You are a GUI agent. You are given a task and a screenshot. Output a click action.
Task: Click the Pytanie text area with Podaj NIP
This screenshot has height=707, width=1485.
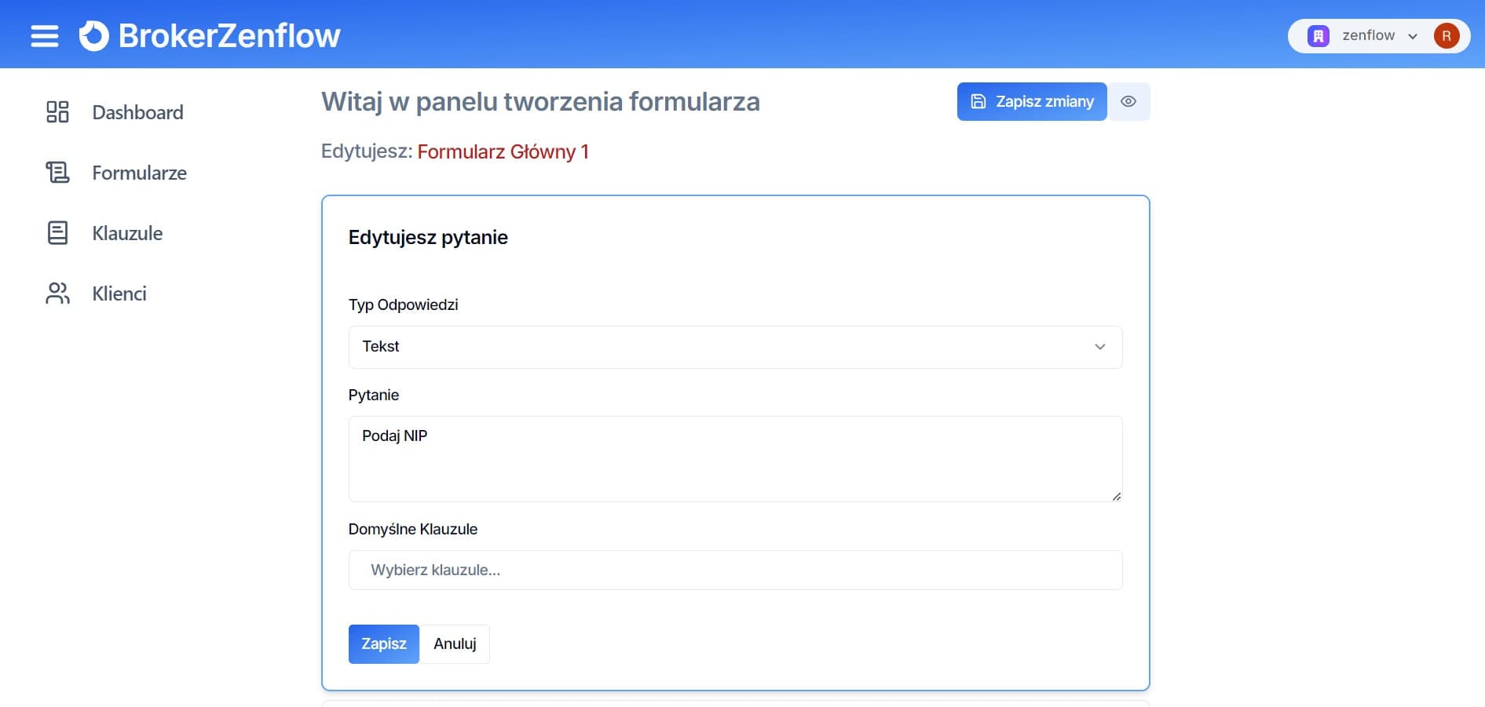click(x=735, y=459)
